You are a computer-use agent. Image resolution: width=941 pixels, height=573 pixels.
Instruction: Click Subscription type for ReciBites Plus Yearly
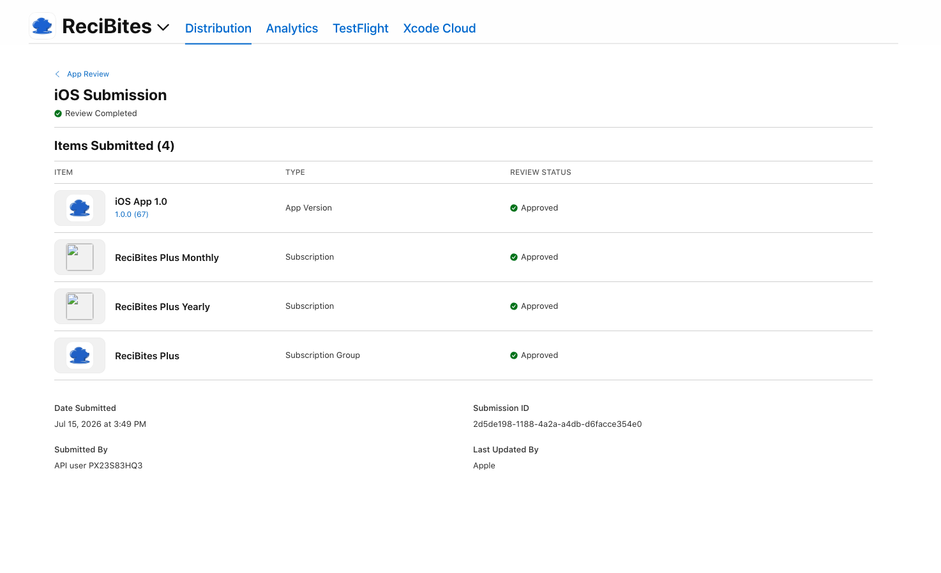click(310, 306)
